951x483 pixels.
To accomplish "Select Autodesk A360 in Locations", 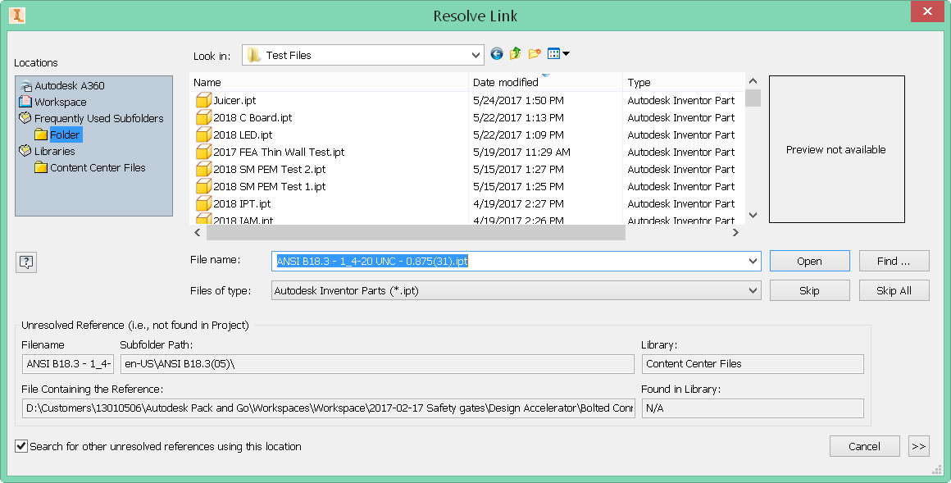I will click(x=70, y=85).
